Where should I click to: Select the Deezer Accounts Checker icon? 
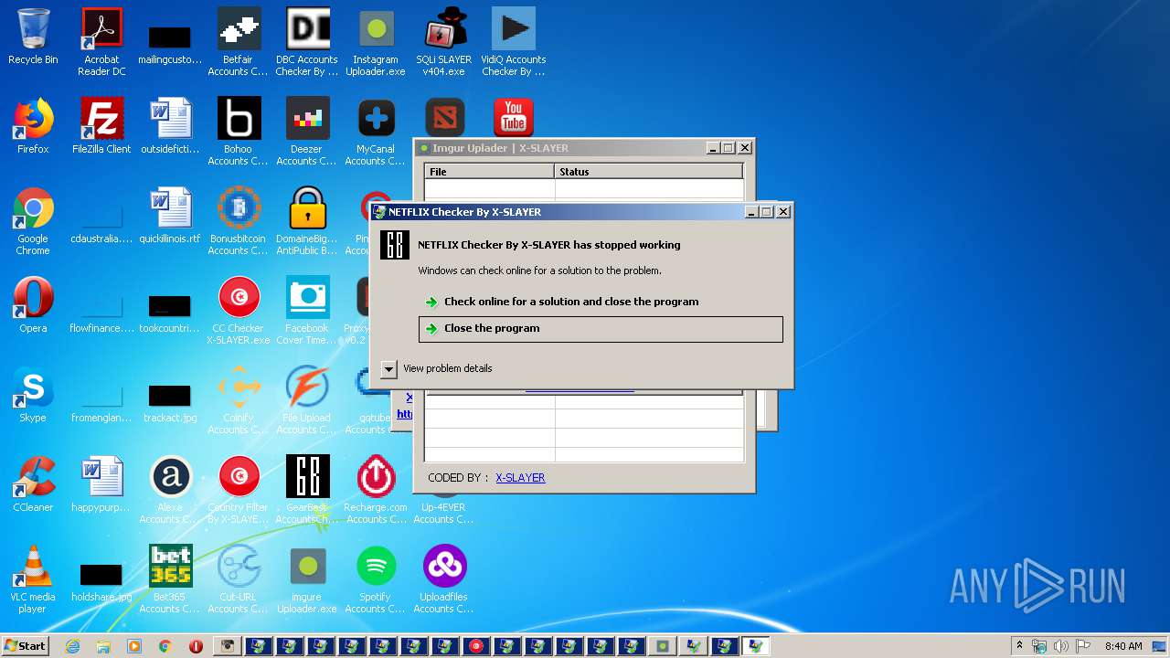click(307, 131)
